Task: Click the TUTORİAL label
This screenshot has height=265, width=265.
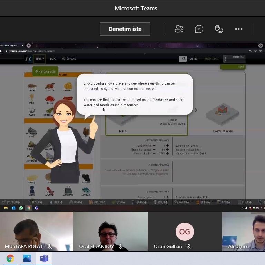Action: [x=238, y=57]
